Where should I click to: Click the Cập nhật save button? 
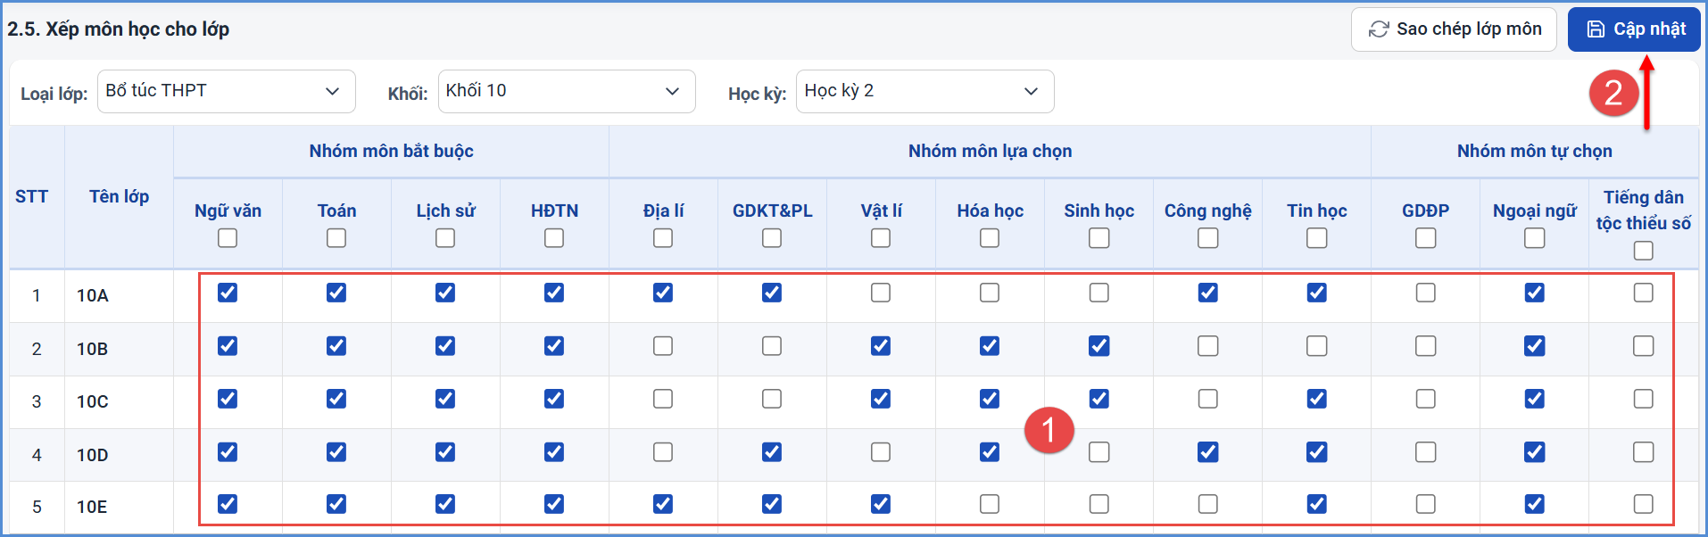(1634, 29)
